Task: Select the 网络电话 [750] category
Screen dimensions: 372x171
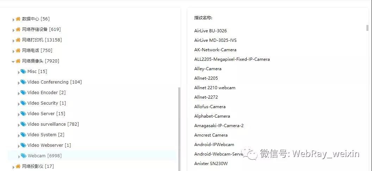Action: [37, 51]
